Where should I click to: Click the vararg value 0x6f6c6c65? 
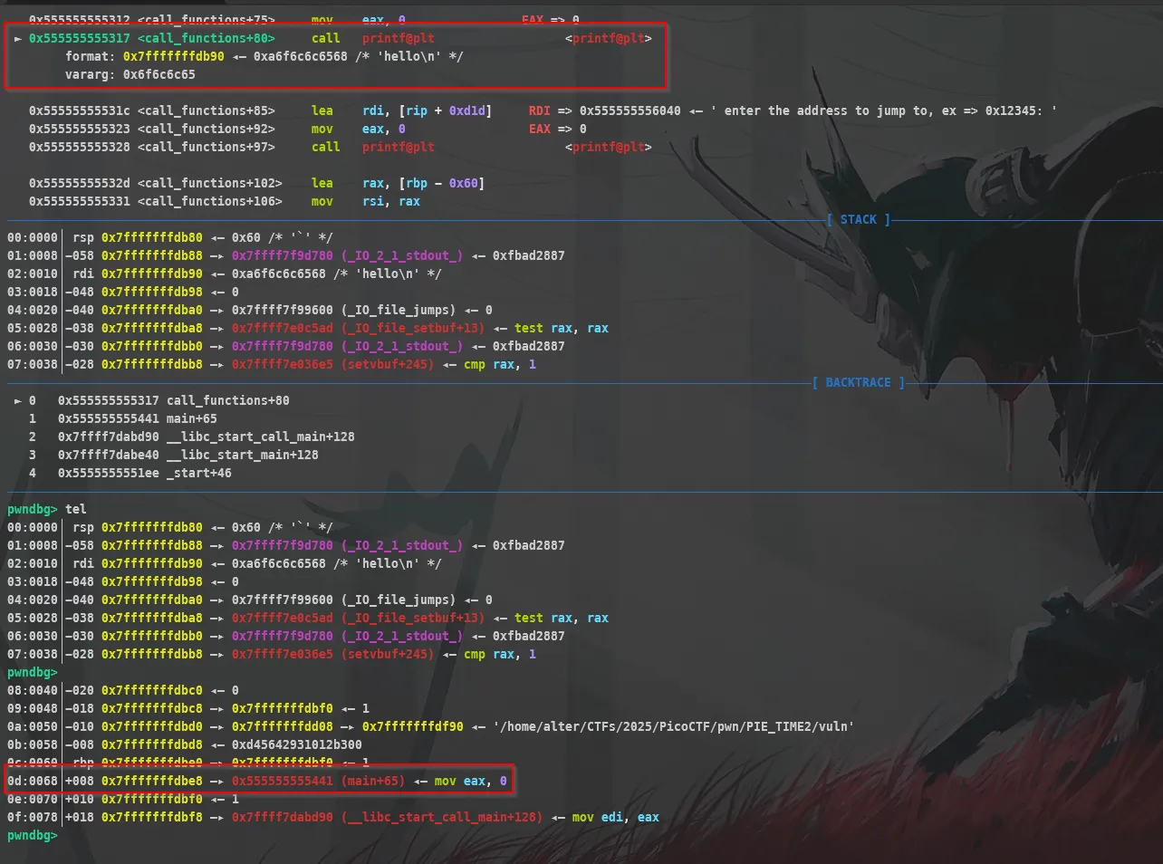coord(159,74)
